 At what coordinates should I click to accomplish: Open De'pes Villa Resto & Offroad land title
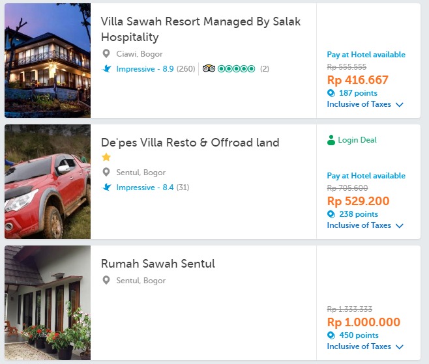pos(190,143)
